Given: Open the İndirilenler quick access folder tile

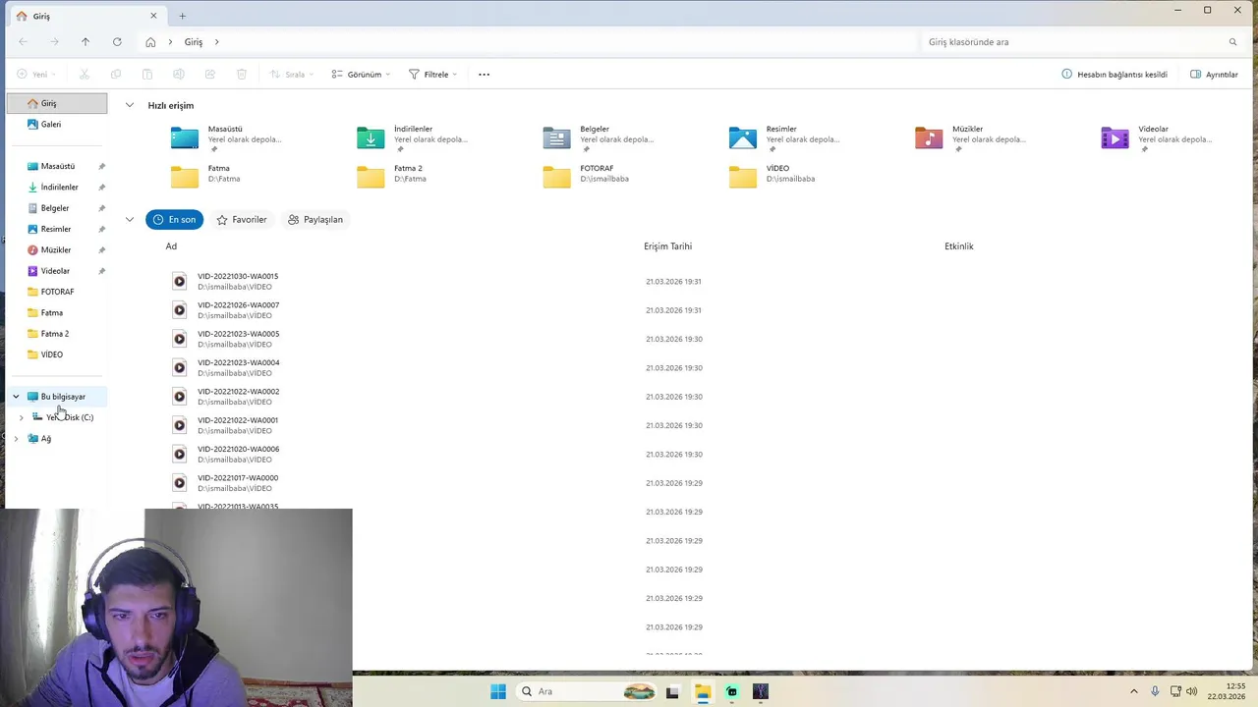Looking at the screenshot, I should point(414,137).
